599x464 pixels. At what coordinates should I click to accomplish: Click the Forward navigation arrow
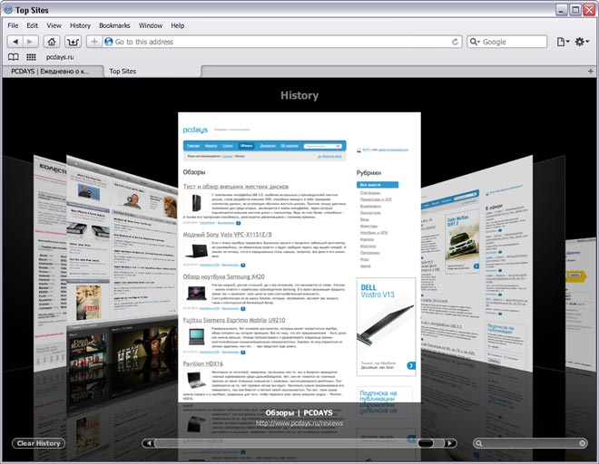(x=31, y=42)
